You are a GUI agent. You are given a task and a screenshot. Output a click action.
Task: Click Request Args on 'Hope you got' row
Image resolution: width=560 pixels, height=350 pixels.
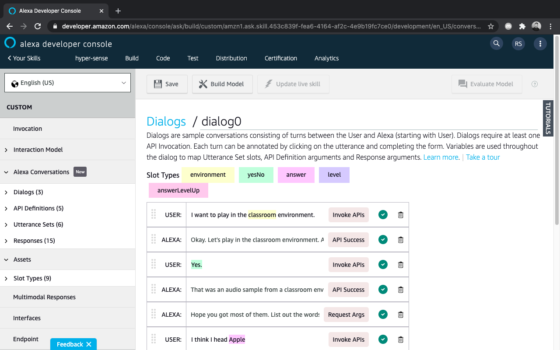[x=346, y=315]
